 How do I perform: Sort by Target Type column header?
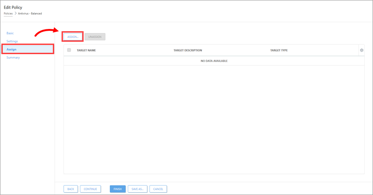pos(279,50)
